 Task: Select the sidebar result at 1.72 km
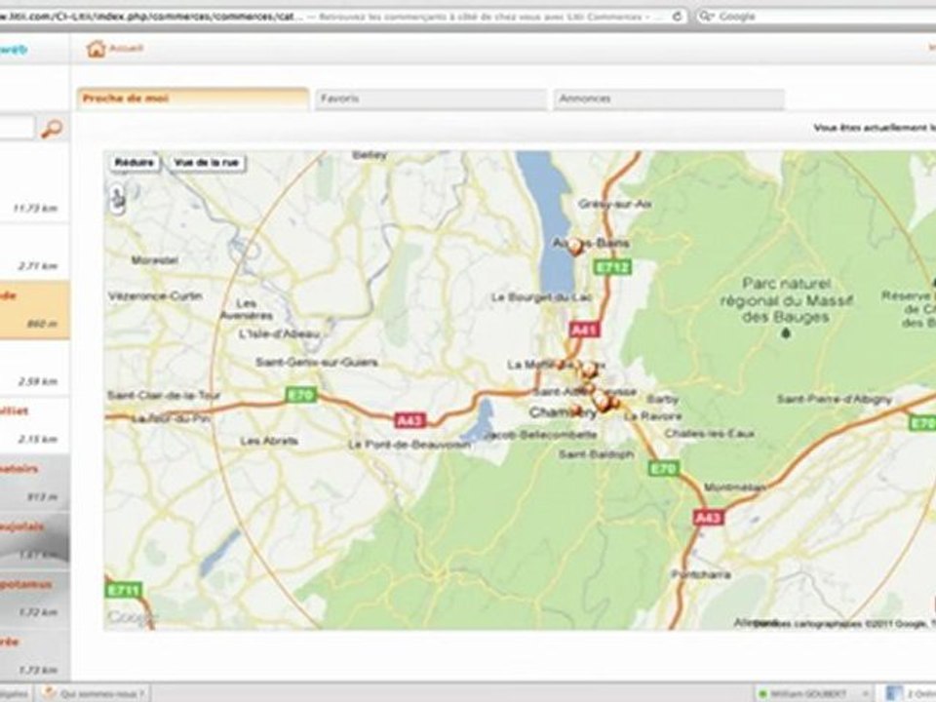coord(34,600)
